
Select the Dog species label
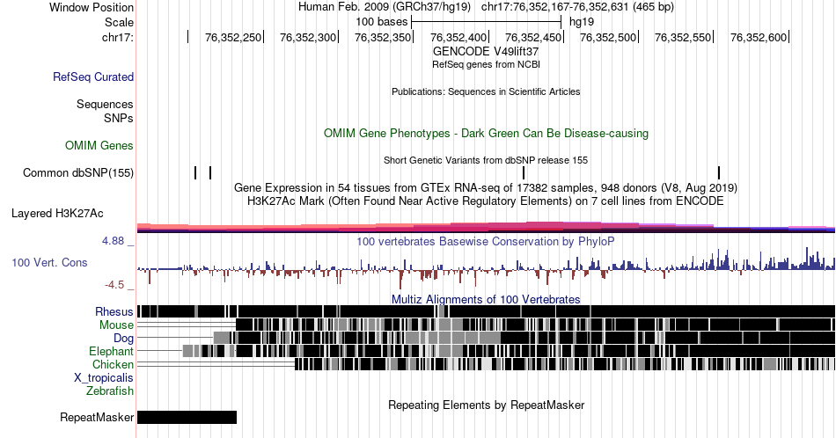124,338
